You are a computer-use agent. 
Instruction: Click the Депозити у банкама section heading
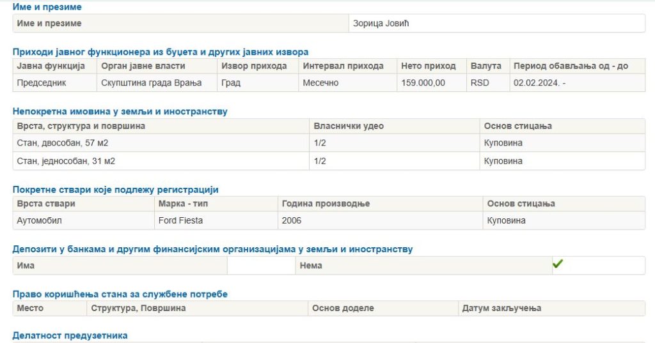(x=212, y=249)
